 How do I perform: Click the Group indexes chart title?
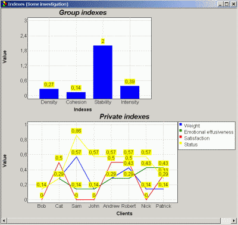pyautogui.click(x=83, y=12)
